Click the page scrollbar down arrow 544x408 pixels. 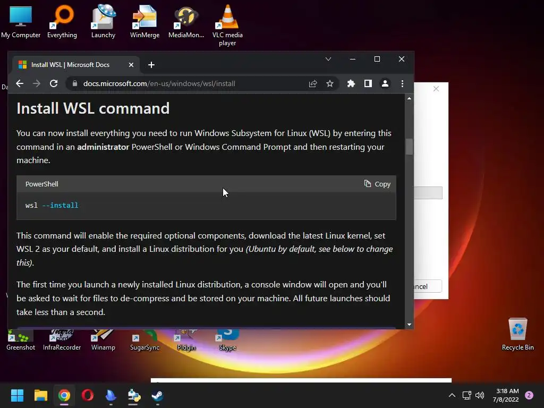click(x=410, y=325)
